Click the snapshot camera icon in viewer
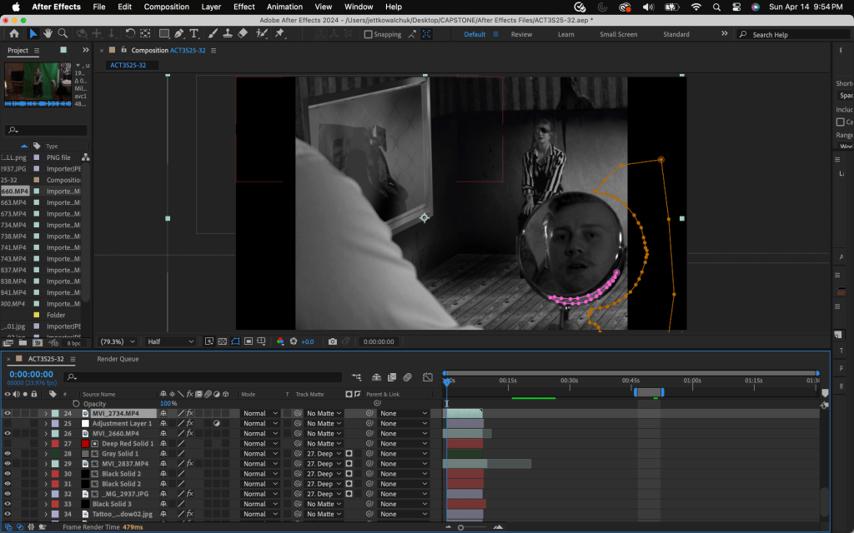 tap(333, 341)
